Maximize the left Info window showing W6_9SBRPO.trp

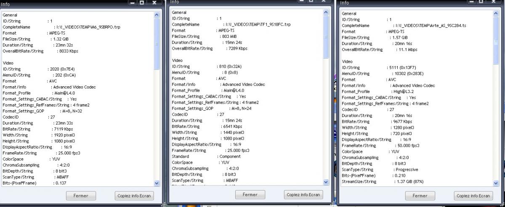click(142, 3)
